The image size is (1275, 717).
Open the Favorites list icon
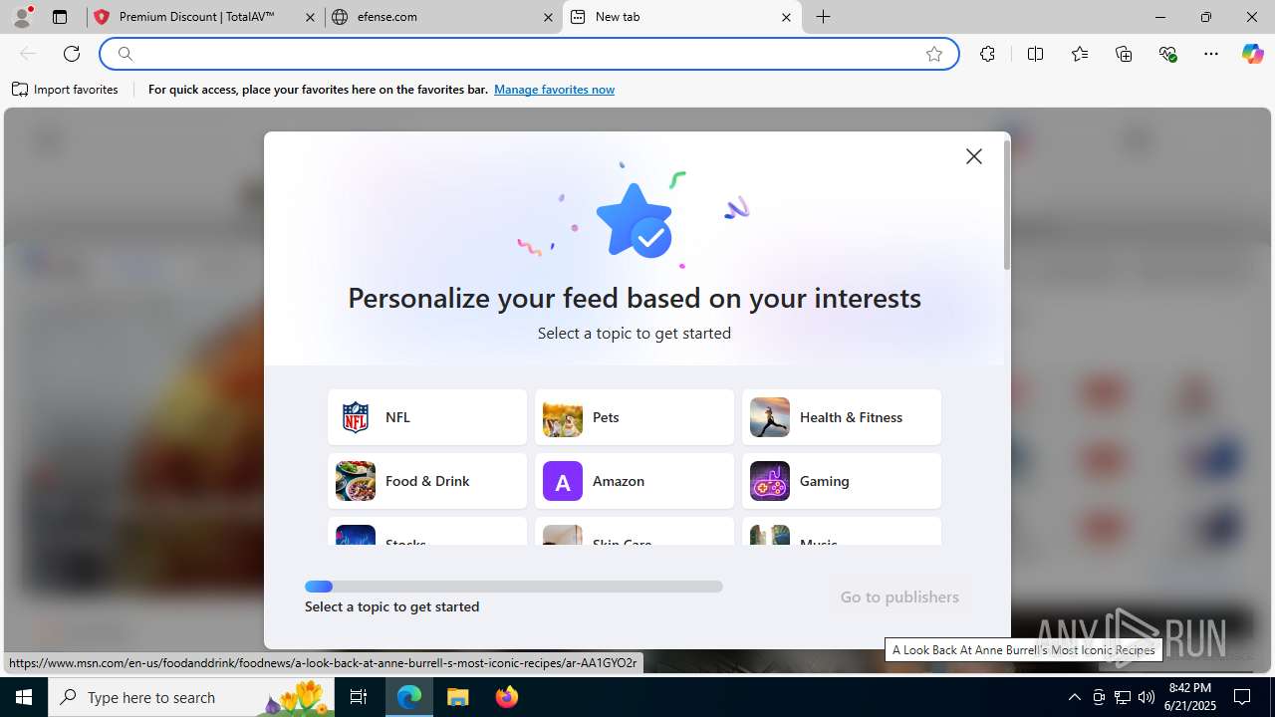pyautogui.click(x=1080, y=54)
